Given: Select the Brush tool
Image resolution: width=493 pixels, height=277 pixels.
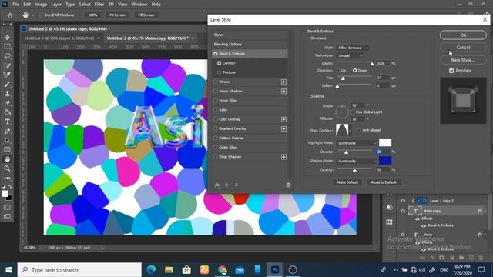Looking at the screenshot, I should point(7,84).
